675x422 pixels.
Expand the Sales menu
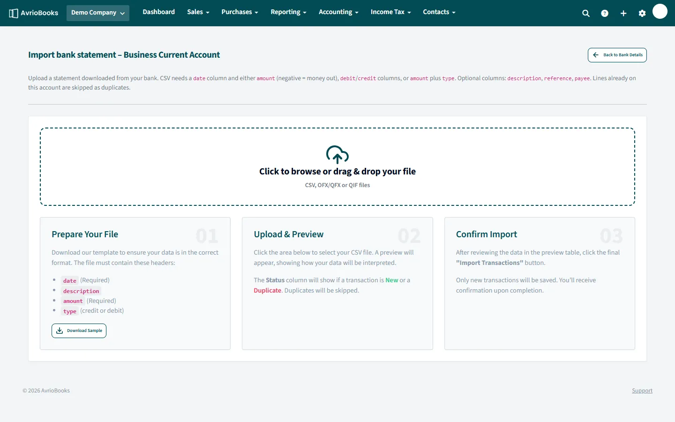(x=198, y=12)
